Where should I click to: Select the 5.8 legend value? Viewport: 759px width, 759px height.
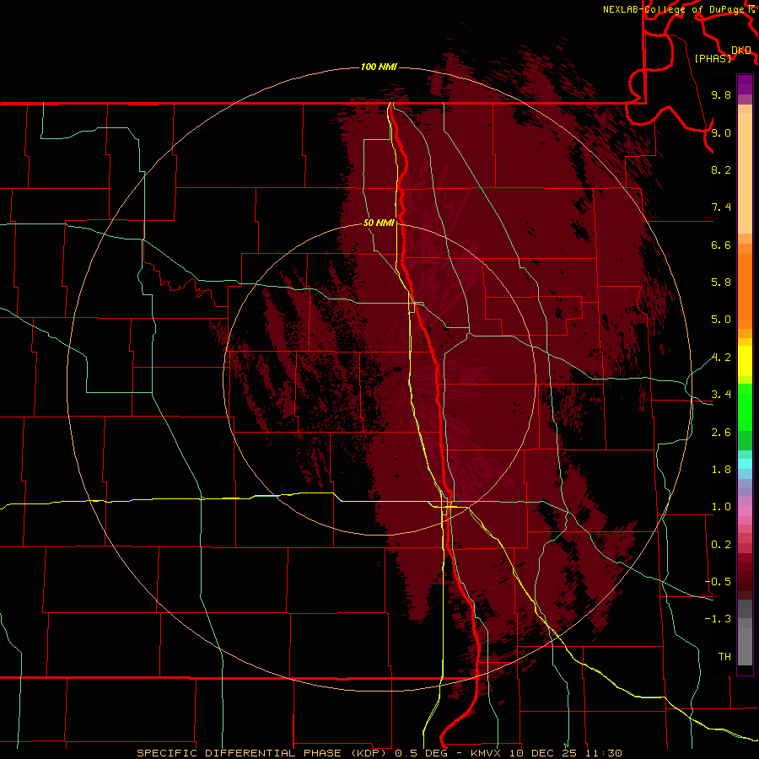point(721,283)
